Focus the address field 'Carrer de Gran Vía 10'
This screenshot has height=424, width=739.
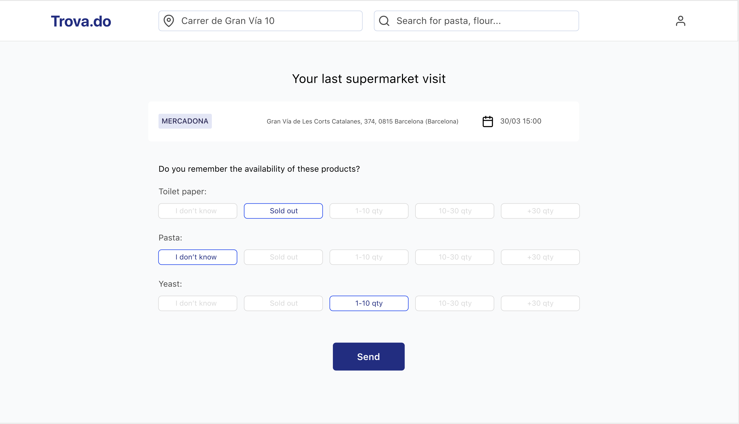click(260, 21)
